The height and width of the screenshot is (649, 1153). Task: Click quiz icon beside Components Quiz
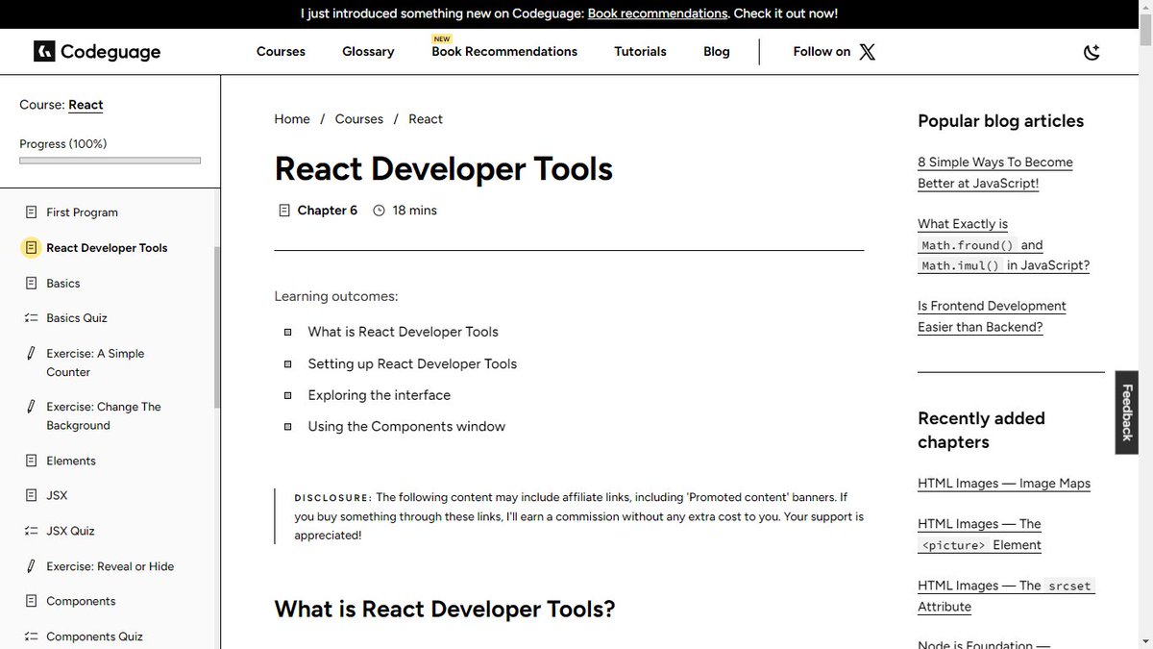pos(31,637)
